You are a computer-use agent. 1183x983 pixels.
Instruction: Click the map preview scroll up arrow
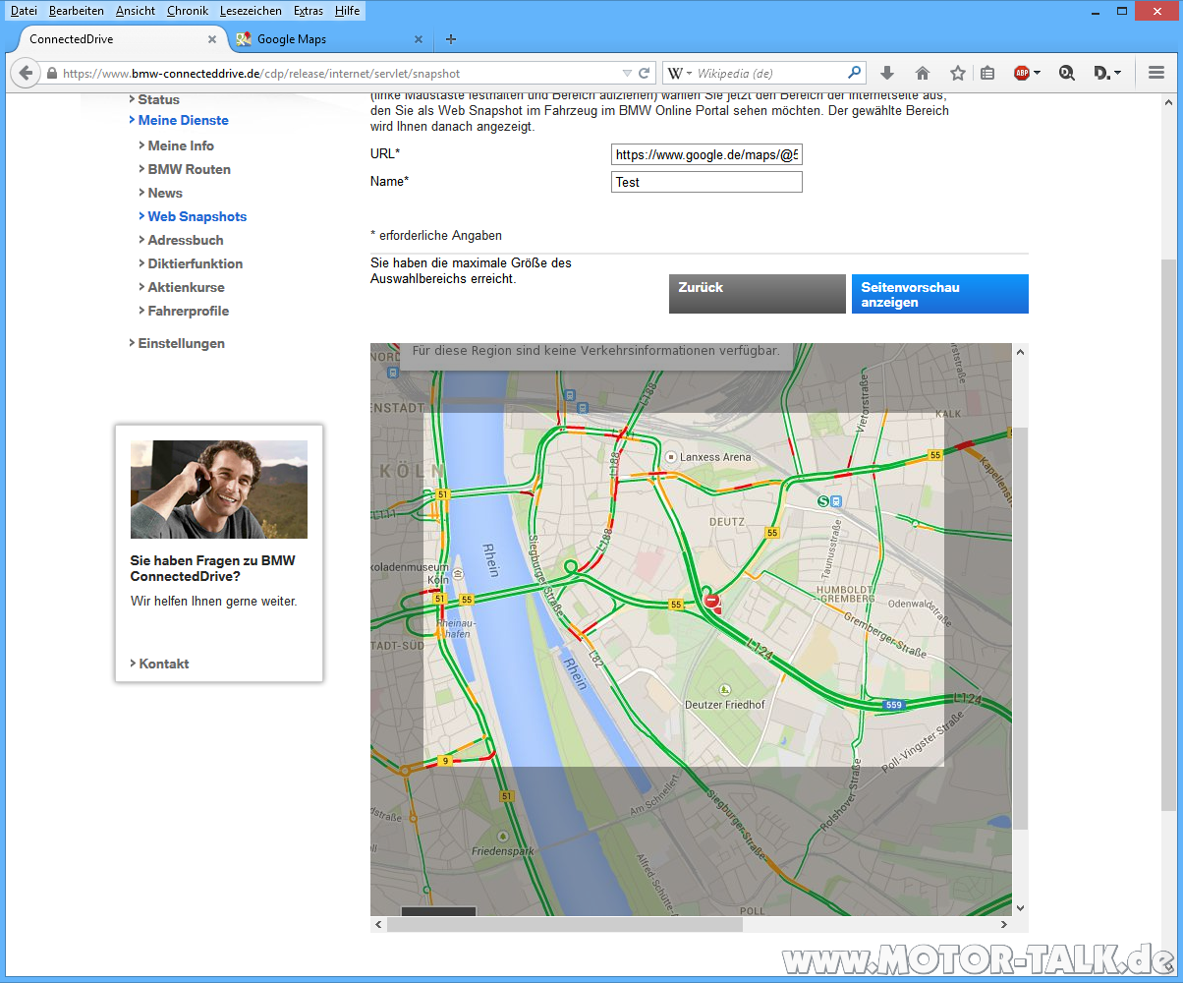(x=1020, y=352)
